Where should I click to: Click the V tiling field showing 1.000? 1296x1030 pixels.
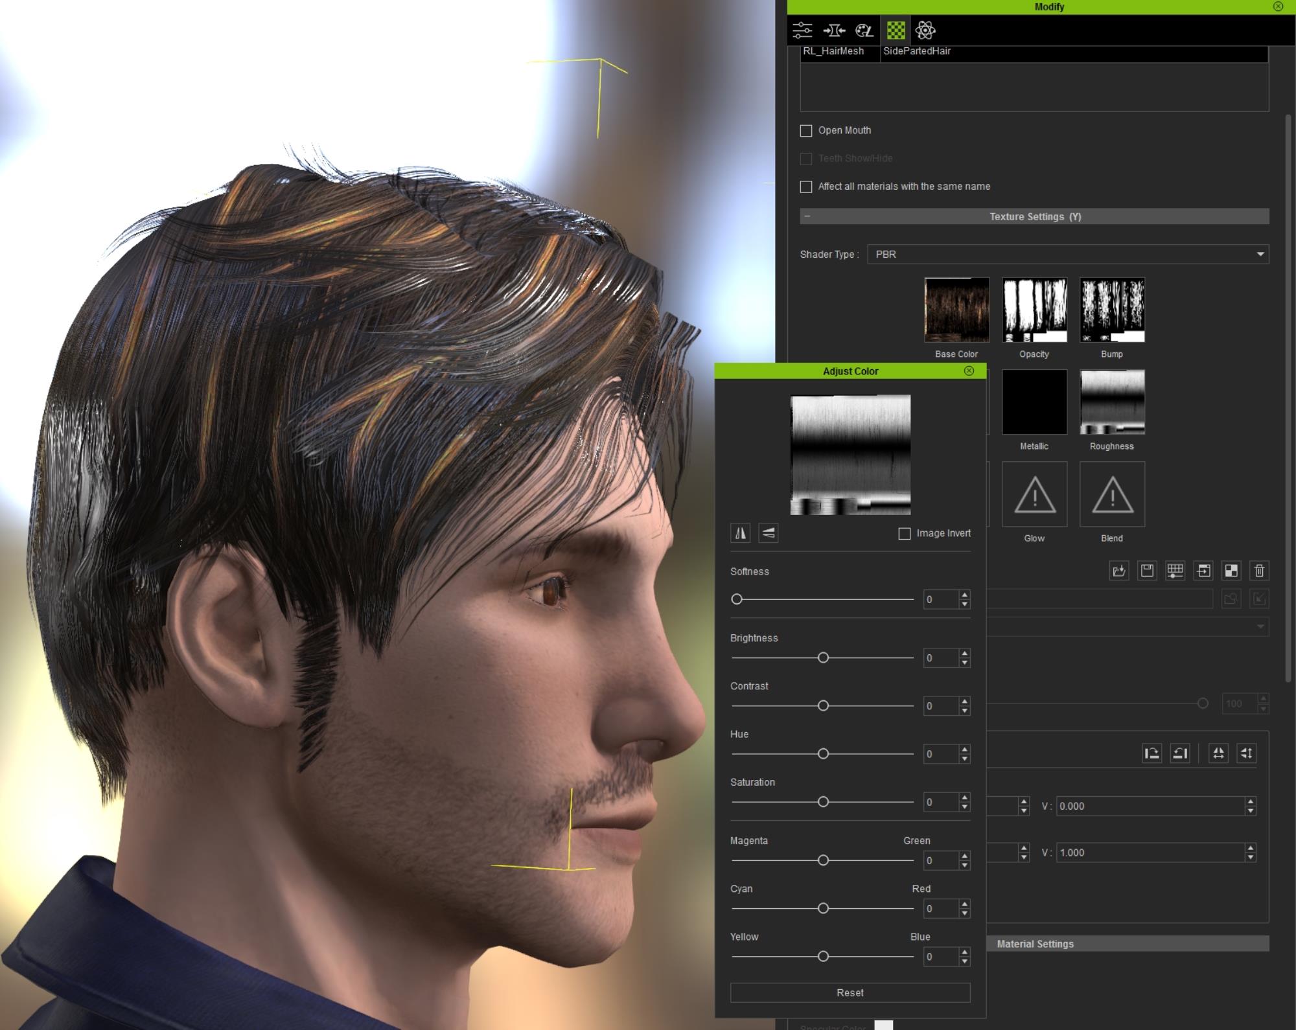(1150, 853)
